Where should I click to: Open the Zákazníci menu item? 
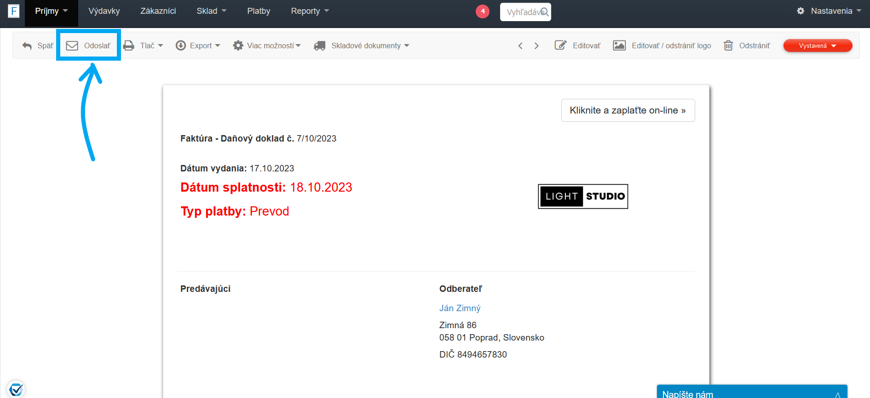[158, 11]
